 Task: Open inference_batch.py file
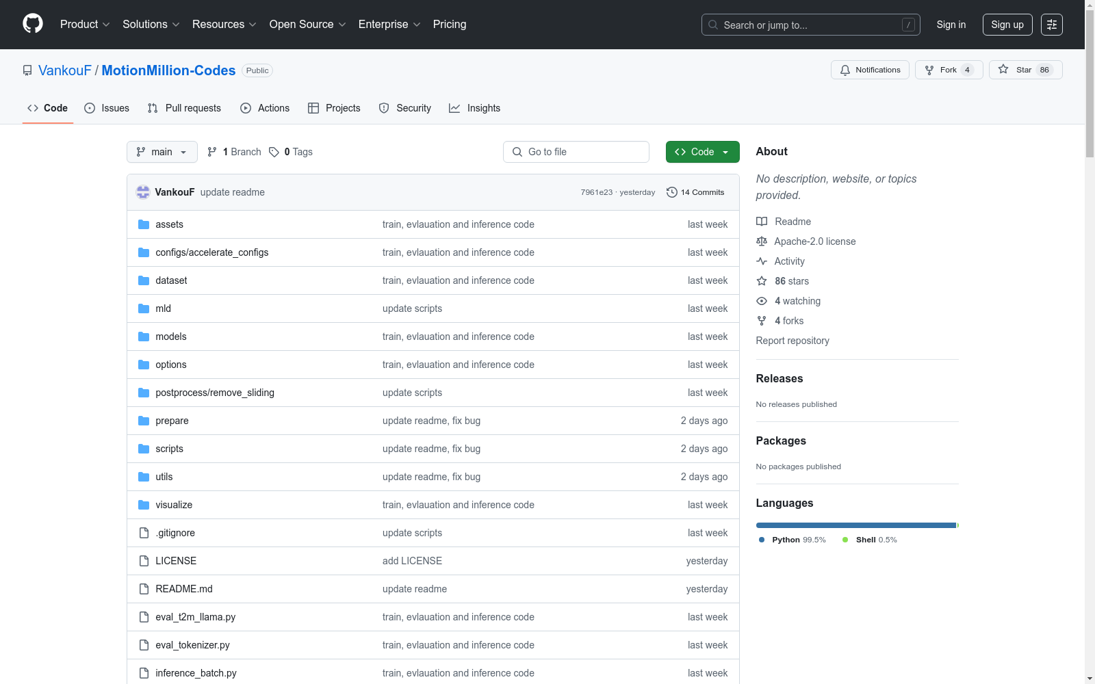click(196, 673)
